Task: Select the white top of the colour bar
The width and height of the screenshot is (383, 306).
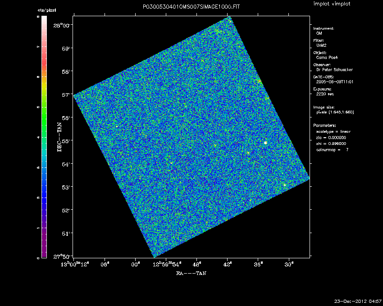Action: (44, 19)
